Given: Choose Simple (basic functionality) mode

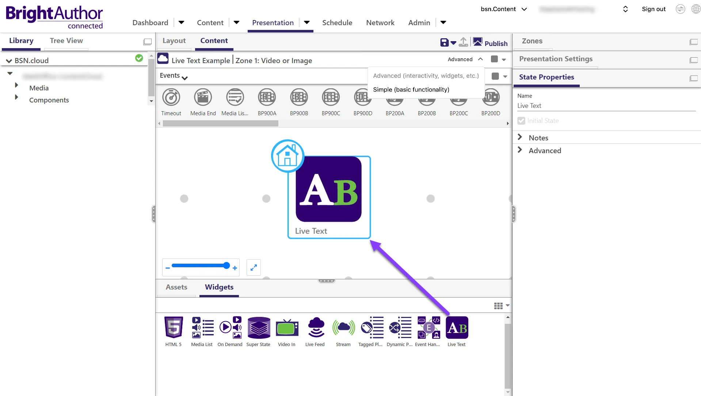Looking at the screenshot, I should pos(411,90).
